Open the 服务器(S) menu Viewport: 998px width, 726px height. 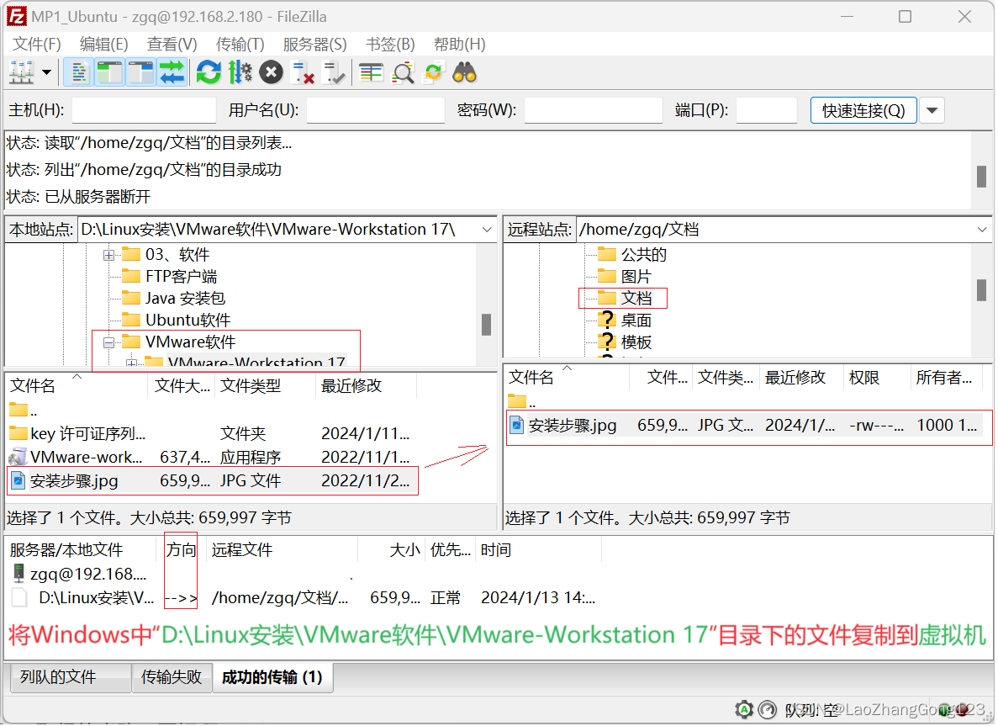pyautogui.click(x=315, y=44)
